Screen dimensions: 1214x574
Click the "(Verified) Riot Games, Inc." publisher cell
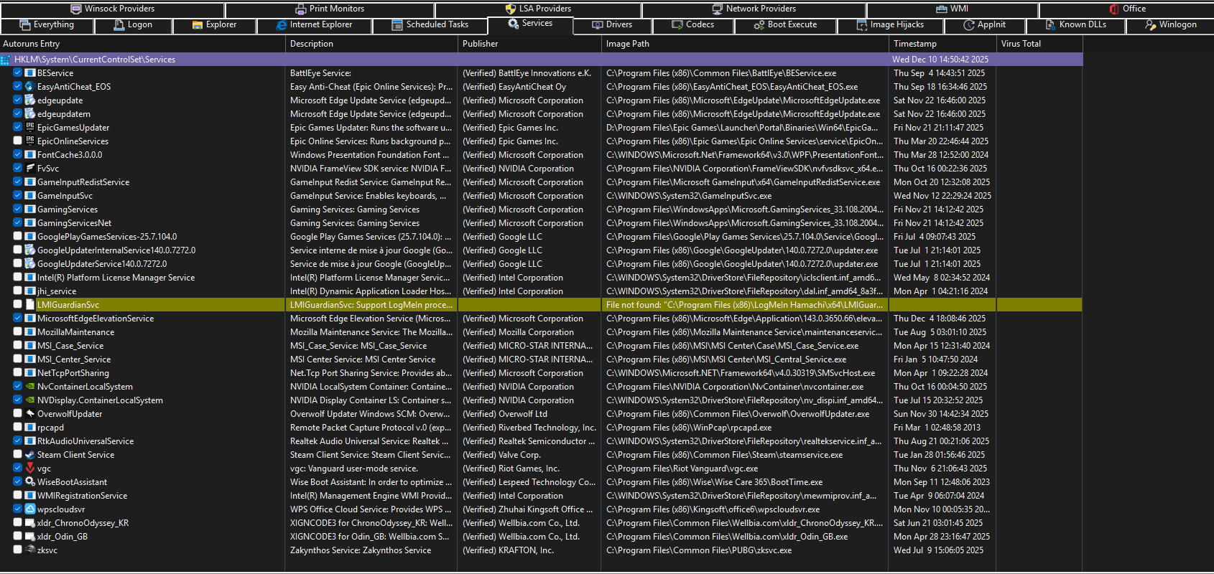[511, 469]
